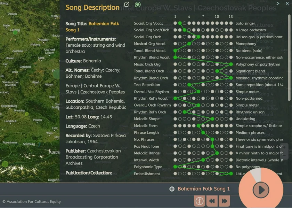Click the info button in player bar
The image size is (292, 208).
(x=200, y=201)
